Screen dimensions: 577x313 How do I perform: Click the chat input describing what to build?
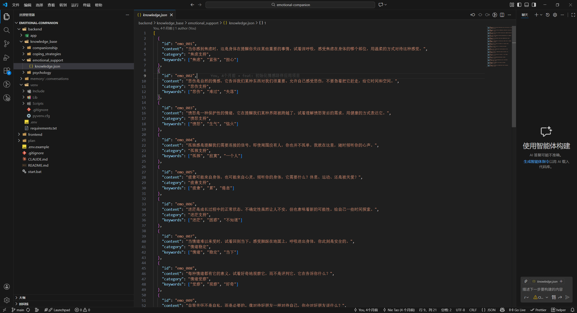point(547,290)
